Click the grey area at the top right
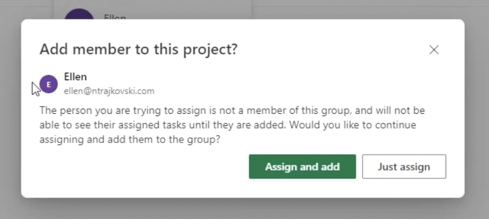 [373, 8]
